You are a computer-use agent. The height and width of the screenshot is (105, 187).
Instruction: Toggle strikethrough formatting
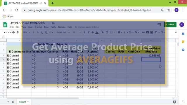coord(93,32)
